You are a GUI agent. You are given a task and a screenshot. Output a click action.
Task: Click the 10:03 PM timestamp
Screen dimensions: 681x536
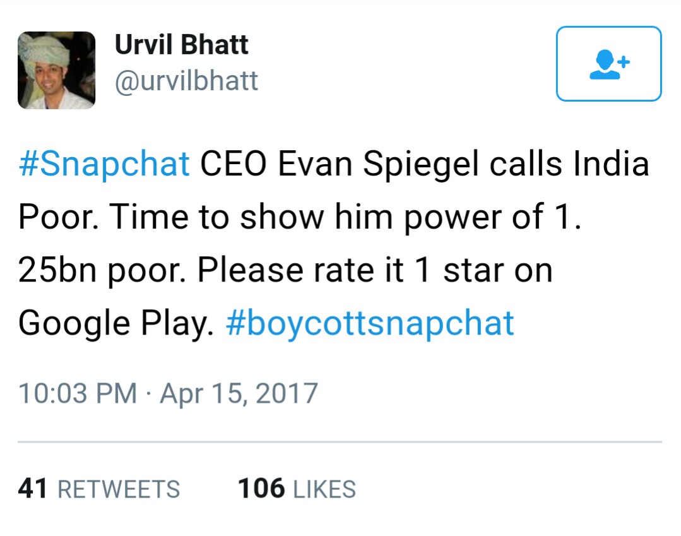pyautogui.click(x=78, y=393)
